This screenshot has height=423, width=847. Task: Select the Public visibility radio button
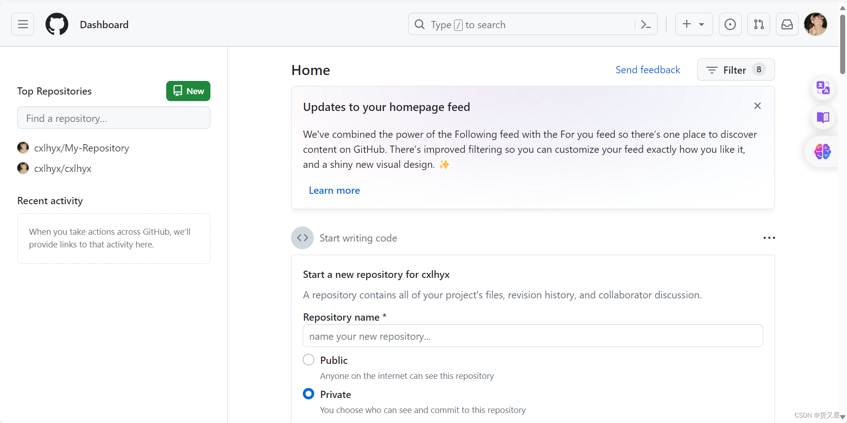[x=308, y=359]
